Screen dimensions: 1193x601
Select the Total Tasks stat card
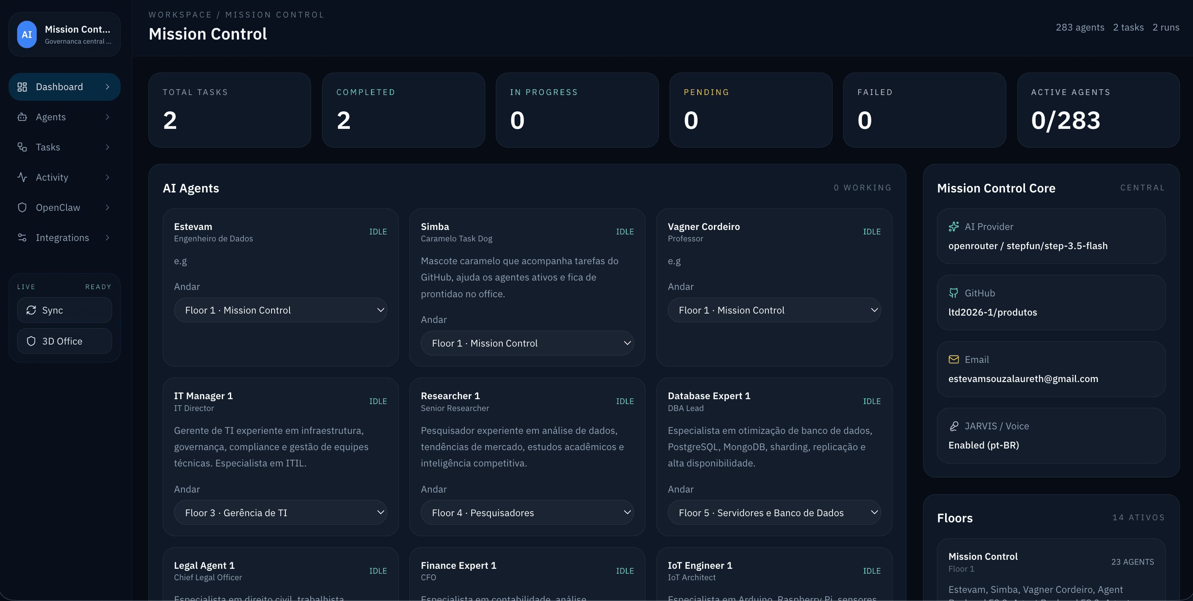[230, 110]
